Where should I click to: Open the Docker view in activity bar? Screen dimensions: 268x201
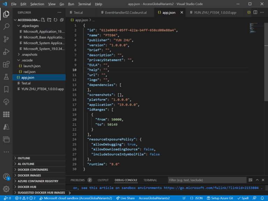pyautogui.click(x=6, y=114)
